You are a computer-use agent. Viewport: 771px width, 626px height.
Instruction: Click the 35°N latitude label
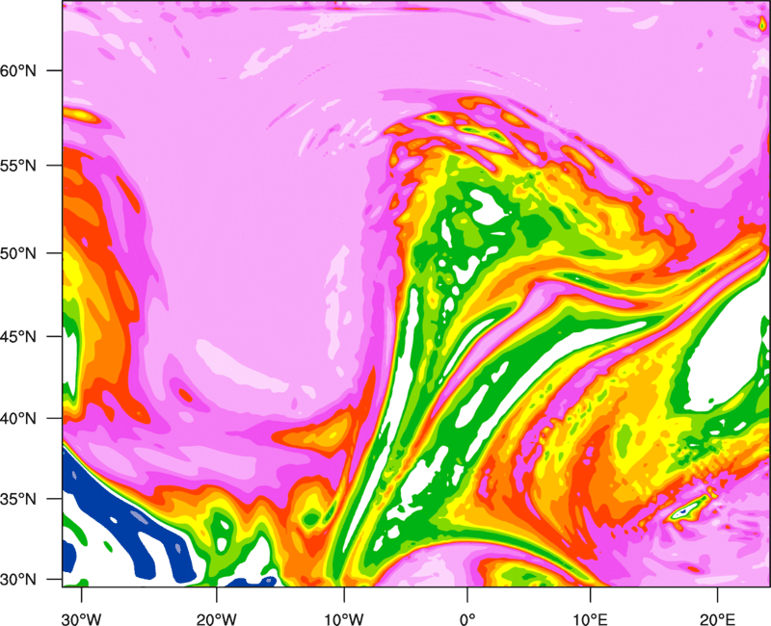coord(18,499)
